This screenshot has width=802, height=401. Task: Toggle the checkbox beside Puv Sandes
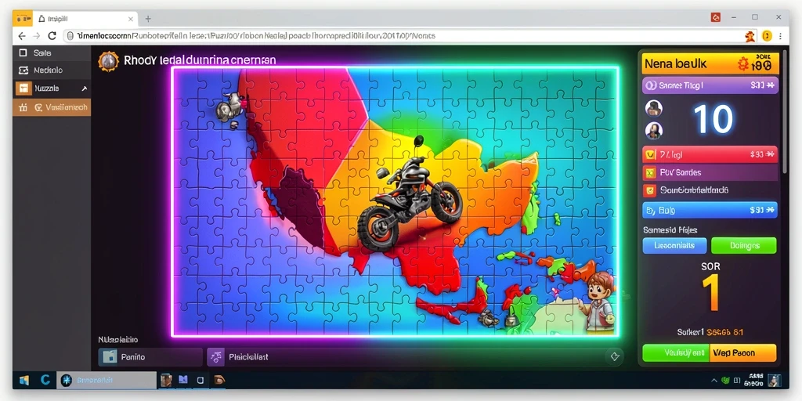point(650,172)
